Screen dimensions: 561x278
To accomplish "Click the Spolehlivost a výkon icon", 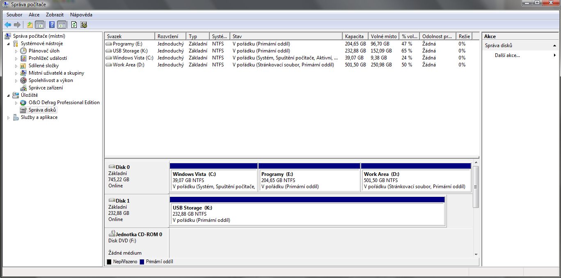I will 23,80.
